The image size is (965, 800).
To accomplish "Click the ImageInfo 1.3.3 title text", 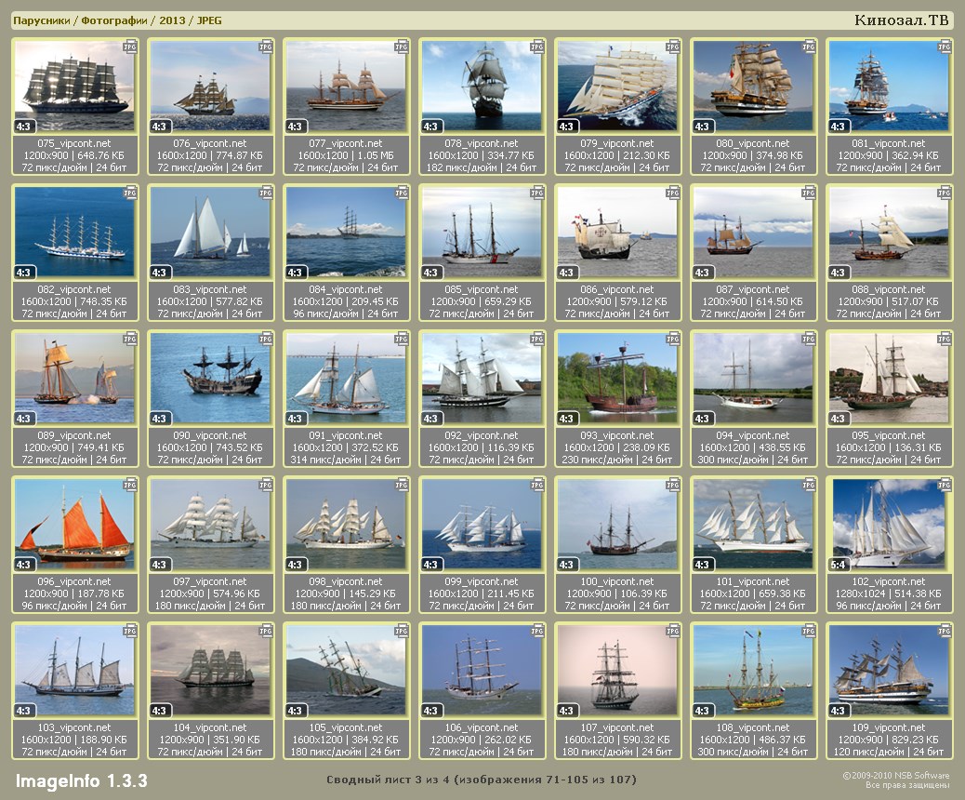I will click(81, 780).
